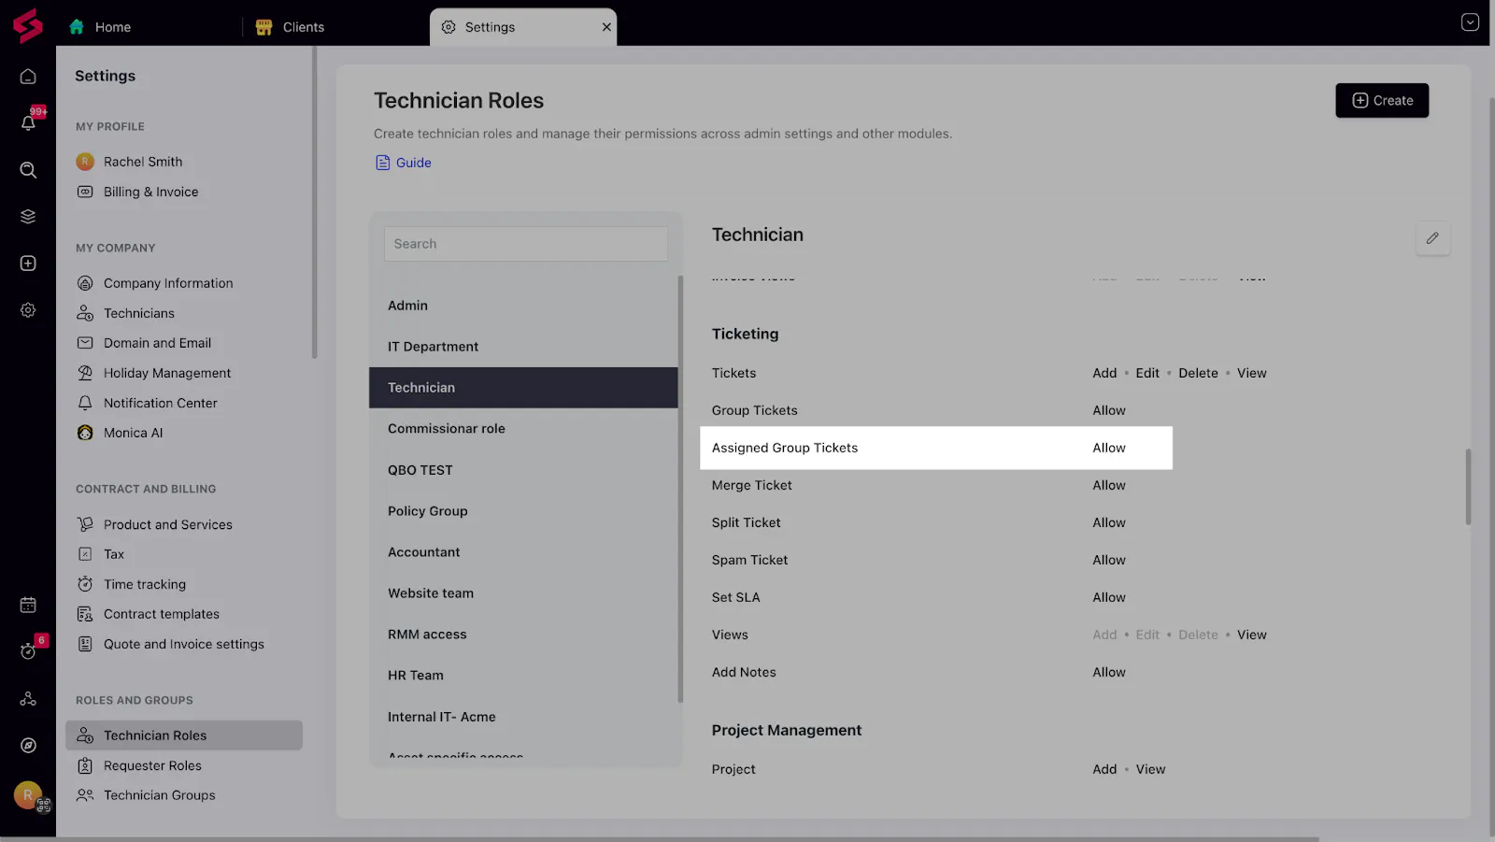This screenshot has width=1495, height=842.
Task: Click the role Search field
Action: coord(525,244)
